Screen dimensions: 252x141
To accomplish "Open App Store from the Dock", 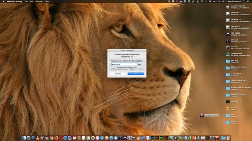I will point(102,138).
